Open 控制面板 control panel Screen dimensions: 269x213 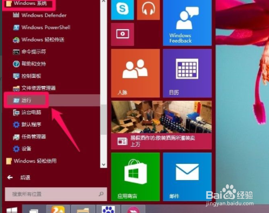tap(27, 76)
